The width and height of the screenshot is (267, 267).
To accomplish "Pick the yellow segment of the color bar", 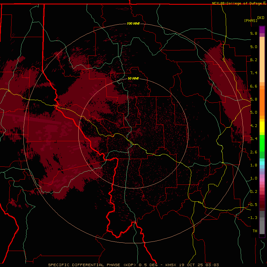I will [x=262, y=127].
